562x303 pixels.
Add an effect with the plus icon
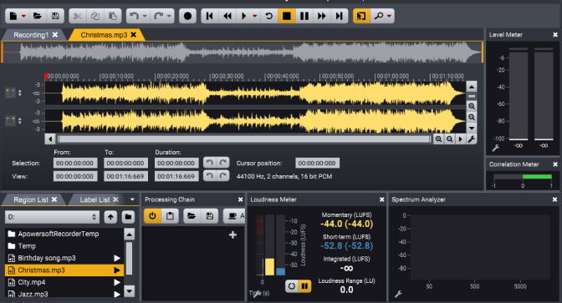tap(232, 235)
